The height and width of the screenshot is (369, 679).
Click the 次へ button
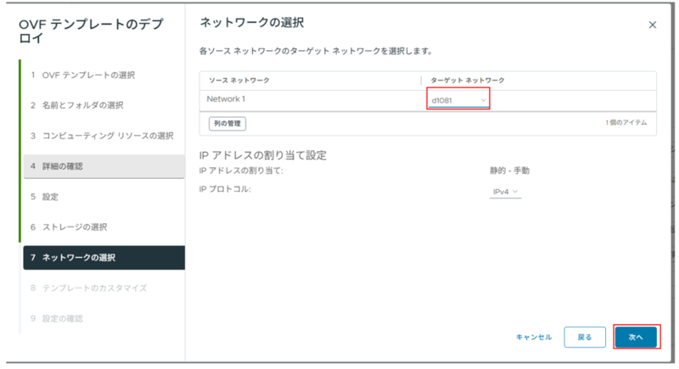636,337
